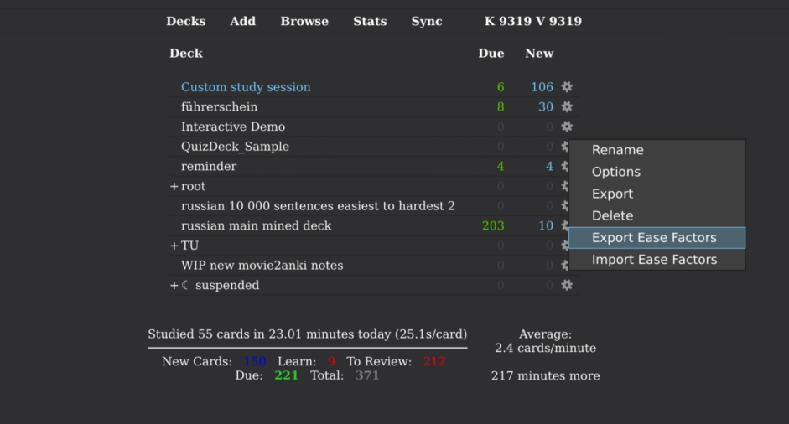The width and height of the screenshot is (789, 424).
Task: Click Export in the context menu
Action: pyautogui.click(x=612, y=194)
